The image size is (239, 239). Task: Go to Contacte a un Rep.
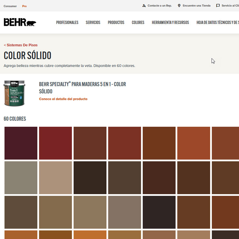(x=160, y=5)
